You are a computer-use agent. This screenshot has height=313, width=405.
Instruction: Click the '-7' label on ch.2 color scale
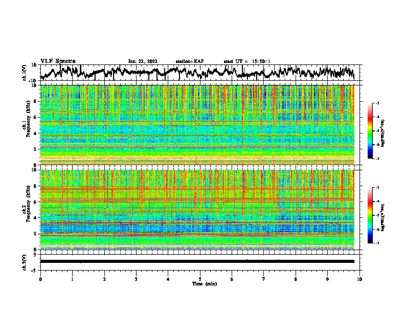tap(377, 243)
